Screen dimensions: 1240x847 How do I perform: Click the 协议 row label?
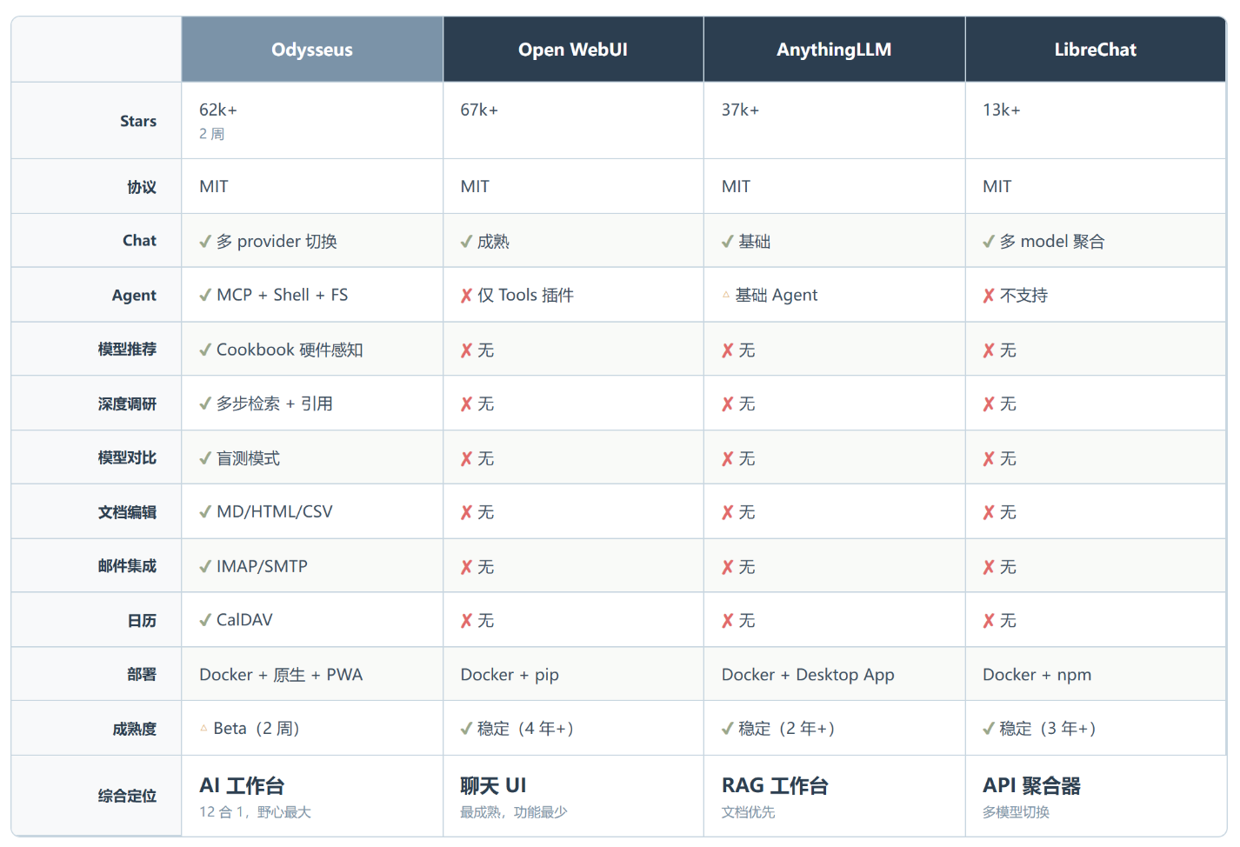pos(142,187)
